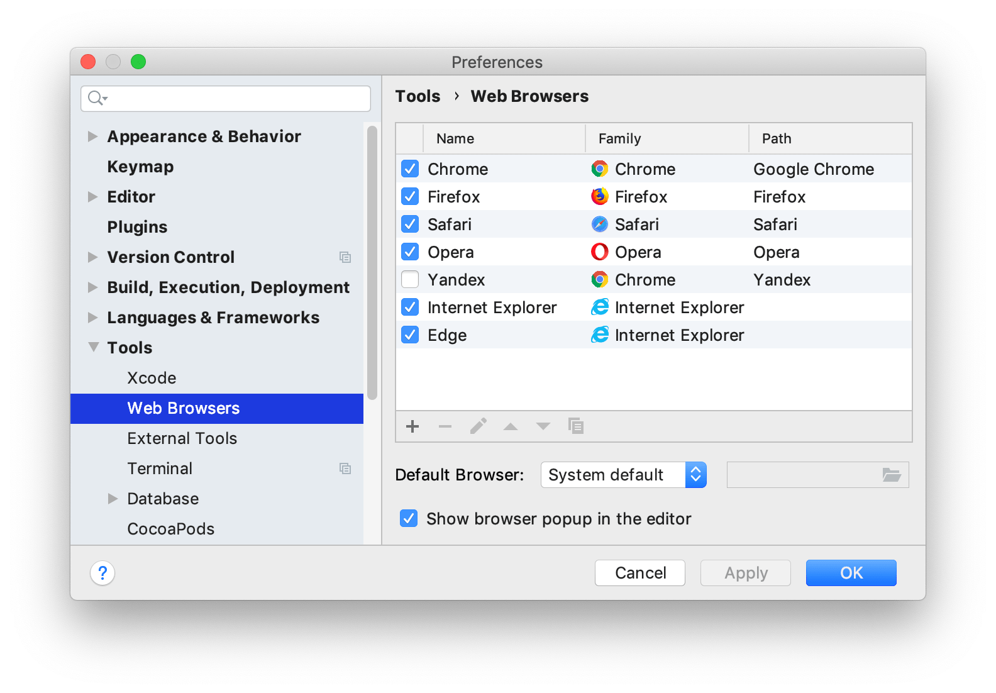Click the settings tree scrollbar
Viewport: 996px width, 693px height.
(x=372, y=263)
